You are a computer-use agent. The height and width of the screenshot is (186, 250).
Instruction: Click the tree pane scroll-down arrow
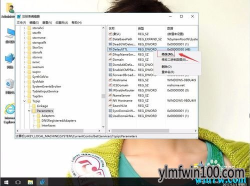(x=103, y=126)
